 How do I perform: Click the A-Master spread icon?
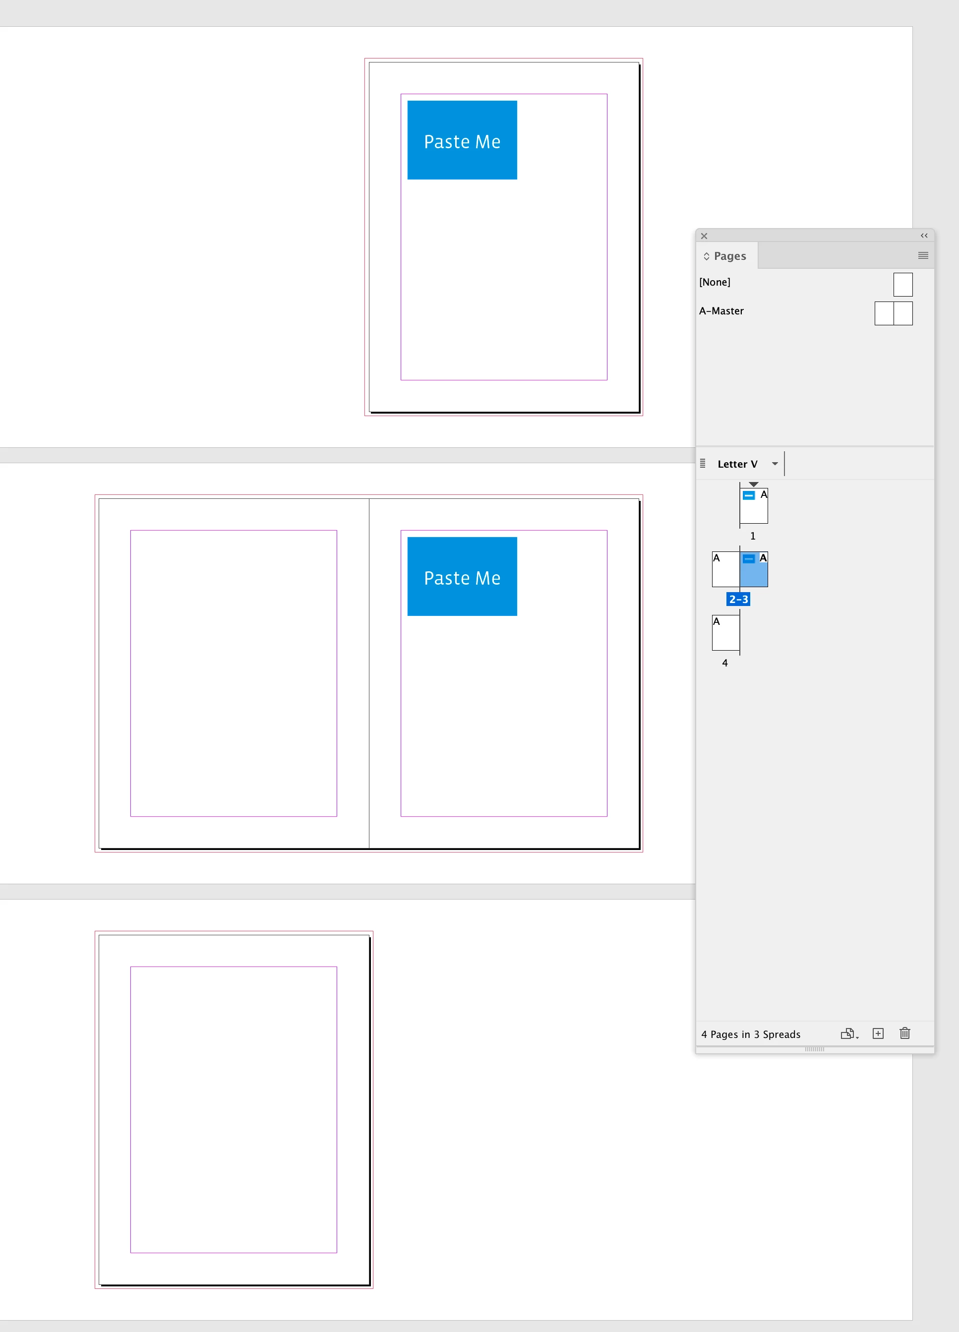[x=893, y=313]
